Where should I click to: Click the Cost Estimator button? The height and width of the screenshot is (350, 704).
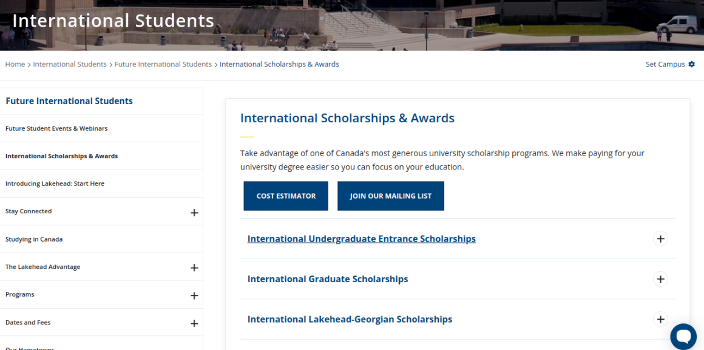click(286, 196)
